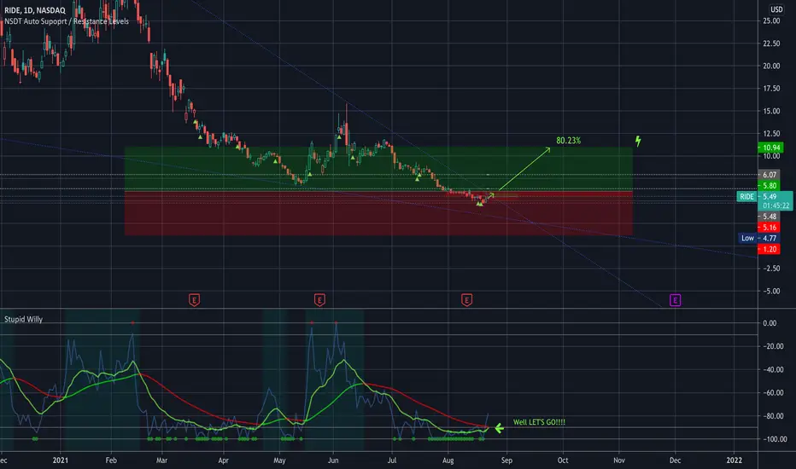
Task: Click the Sep time axis label
Action: (506, 460)
